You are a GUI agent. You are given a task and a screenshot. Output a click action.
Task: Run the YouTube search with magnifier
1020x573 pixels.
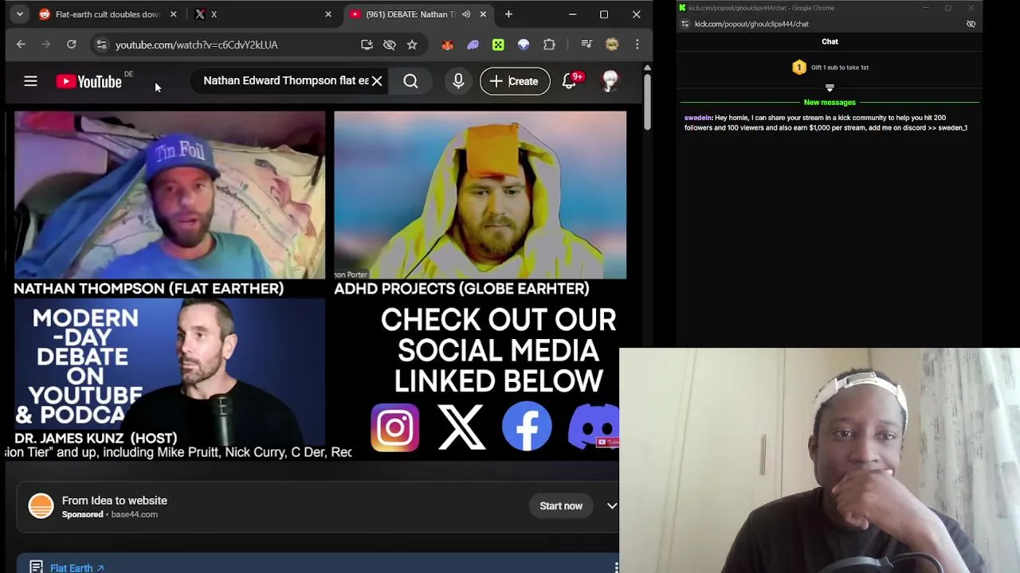tap(410, 81)
